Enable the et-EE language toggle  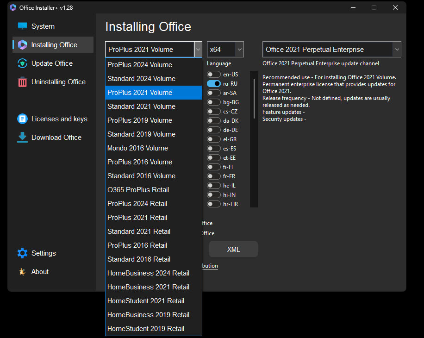(x=214, y=157)
